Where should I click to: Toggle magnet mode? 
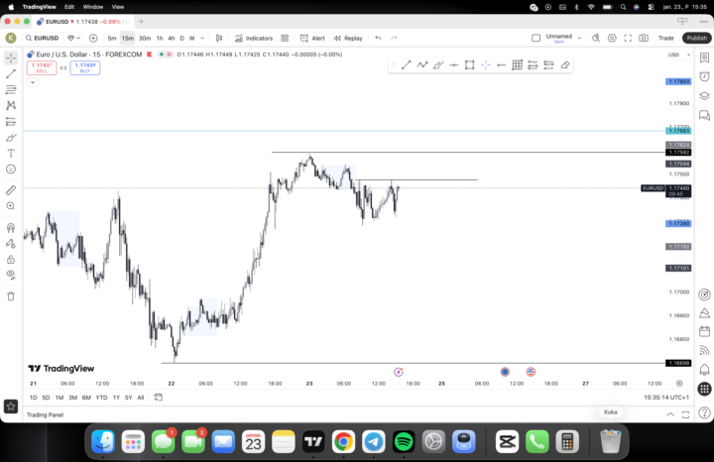click(11, 228)
